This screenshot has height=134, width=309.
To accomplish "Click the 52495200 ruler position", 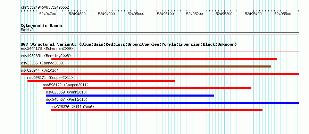I will [194, 14].
